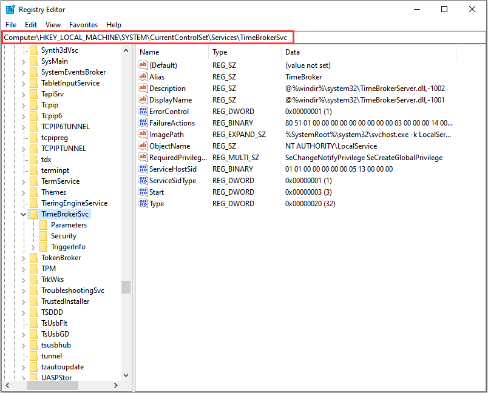488x393 pixels.
Task: Open the View menu
Action: pos(53,24)
